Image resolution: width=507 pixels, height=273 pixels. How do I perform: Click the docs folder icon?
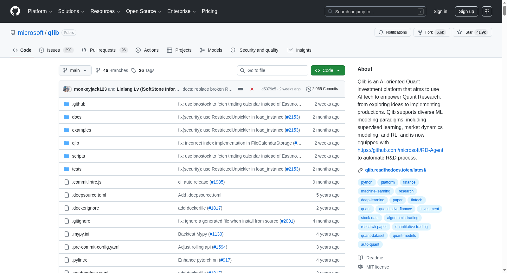click(x=67, y=117)
